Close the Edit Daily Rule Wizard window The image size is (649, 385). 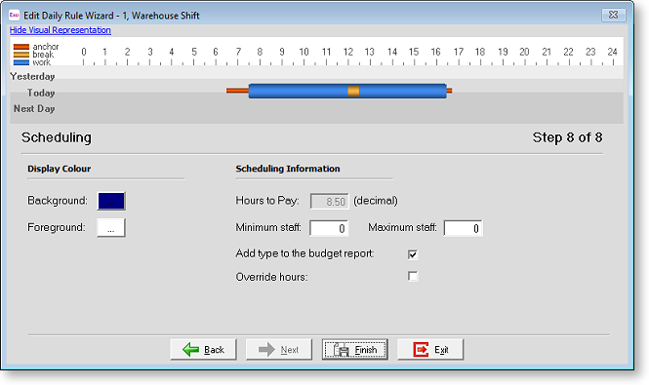614,15
